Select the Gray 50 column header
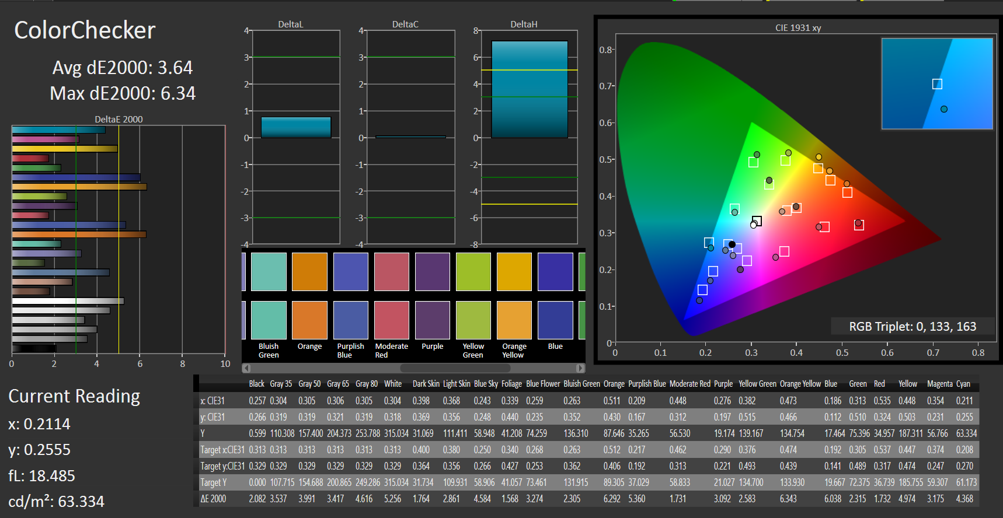Image resolution: width=1003 pixels, height=518 pixels. click(x=309, y=384)
